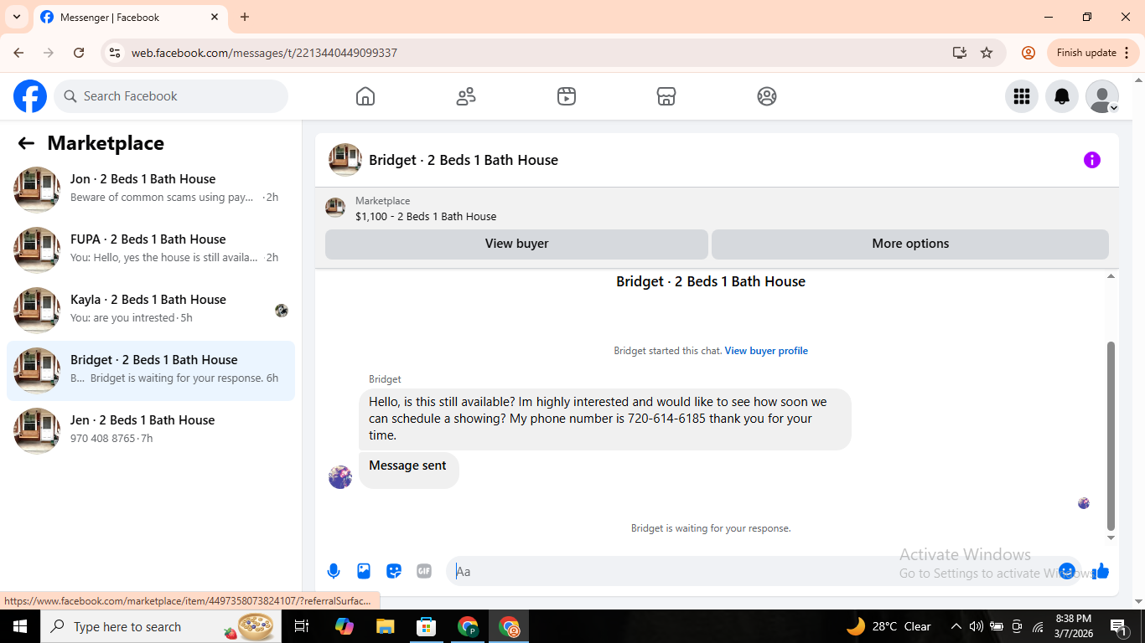The image size is (1145, 643).
Task: Open the Facebook menu grid icon
Action: coord(1022,96)
